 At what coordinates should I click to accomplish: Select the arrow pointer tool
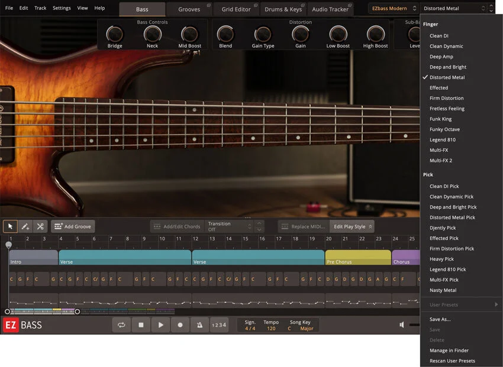[x=10, y=226]
